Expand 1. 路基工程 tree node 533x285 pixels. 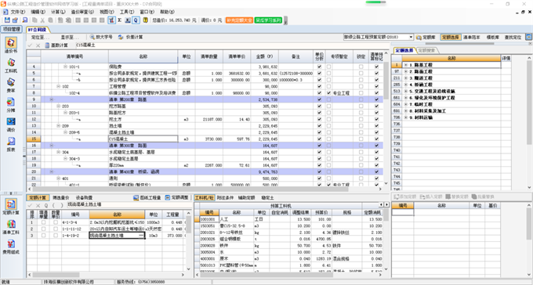point(405,64)
